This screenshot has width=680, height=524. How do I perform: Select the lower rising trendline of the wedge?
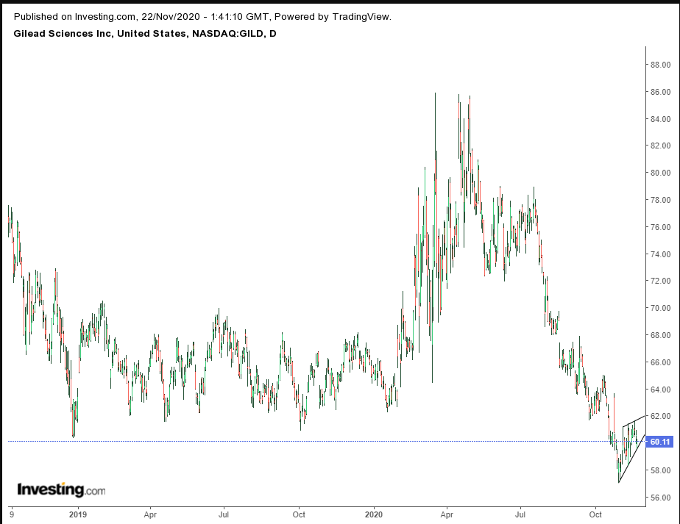[x=631, y=459]
